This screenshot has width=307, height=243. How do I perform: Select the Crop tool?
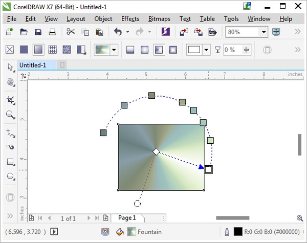11,100
